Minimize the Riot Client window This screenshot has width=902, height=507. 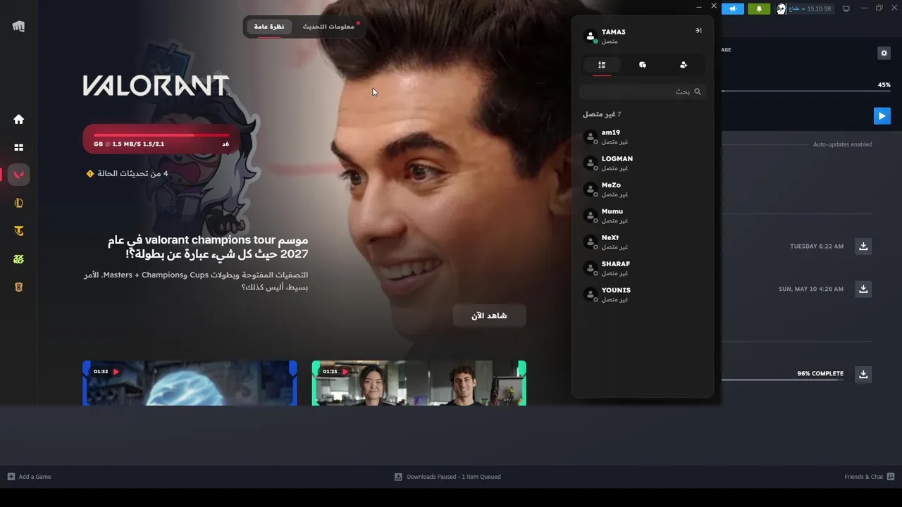point(699,7)
